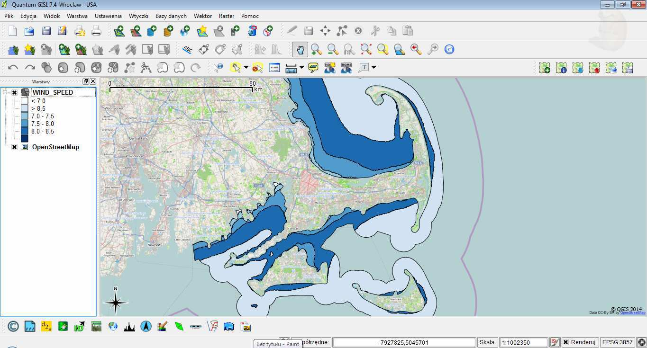Add a PostGIS layer with the blue database icon
Image resolution: width=647 pixels, height=348 pixels.
tap(152, 31)
